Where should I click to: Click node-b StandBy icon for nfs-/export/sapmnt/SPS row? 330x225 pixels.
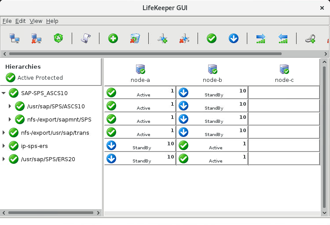click(x=183, y=119)
